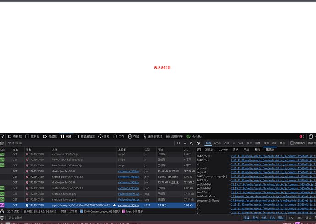316x224 pixels.
Task: Create a new request with the plus icon
Action: (x=185, y=144)
